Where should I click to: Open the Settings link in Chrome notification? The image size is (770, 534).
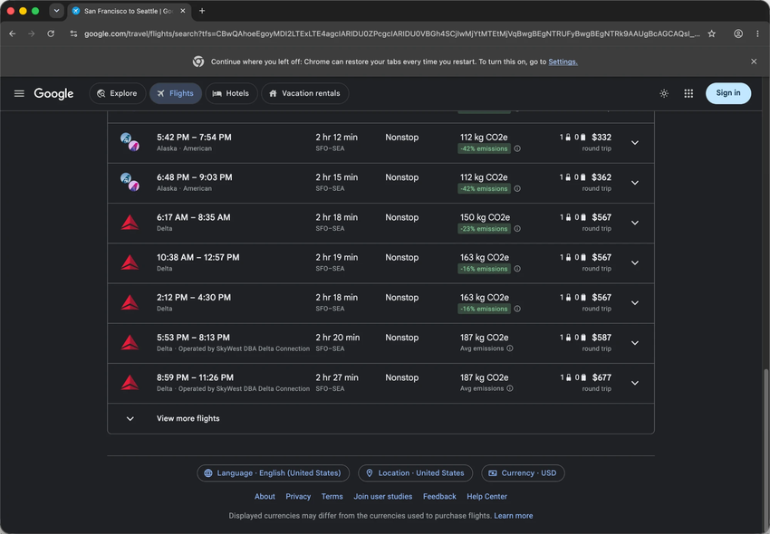563,62
